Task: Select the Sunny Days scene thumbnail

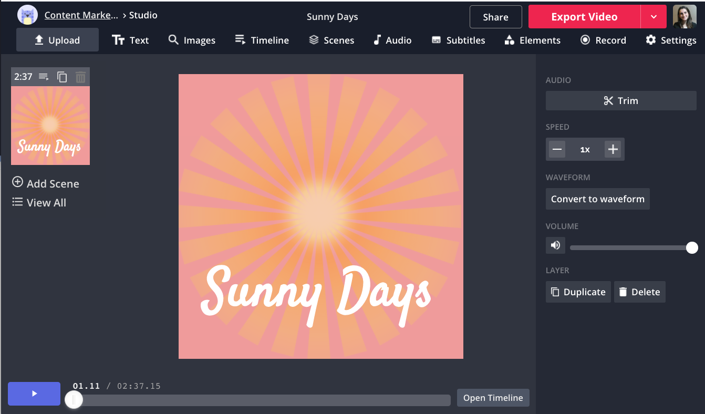Action: [50, 126]
